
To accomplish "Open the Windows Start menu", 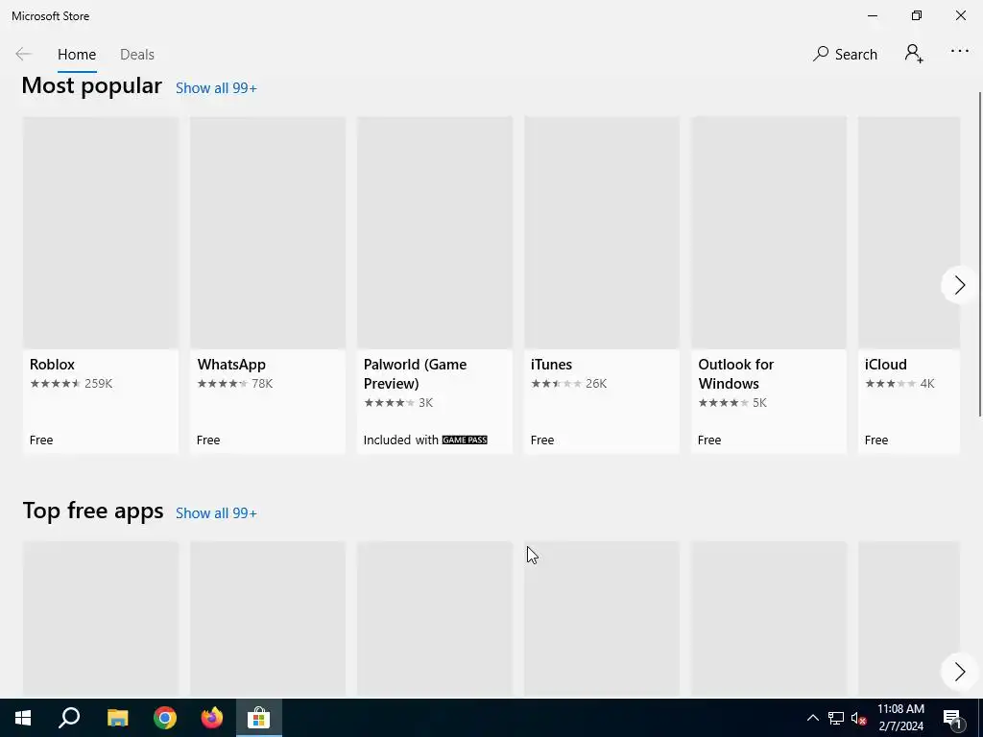I will (x=23, y=718).
